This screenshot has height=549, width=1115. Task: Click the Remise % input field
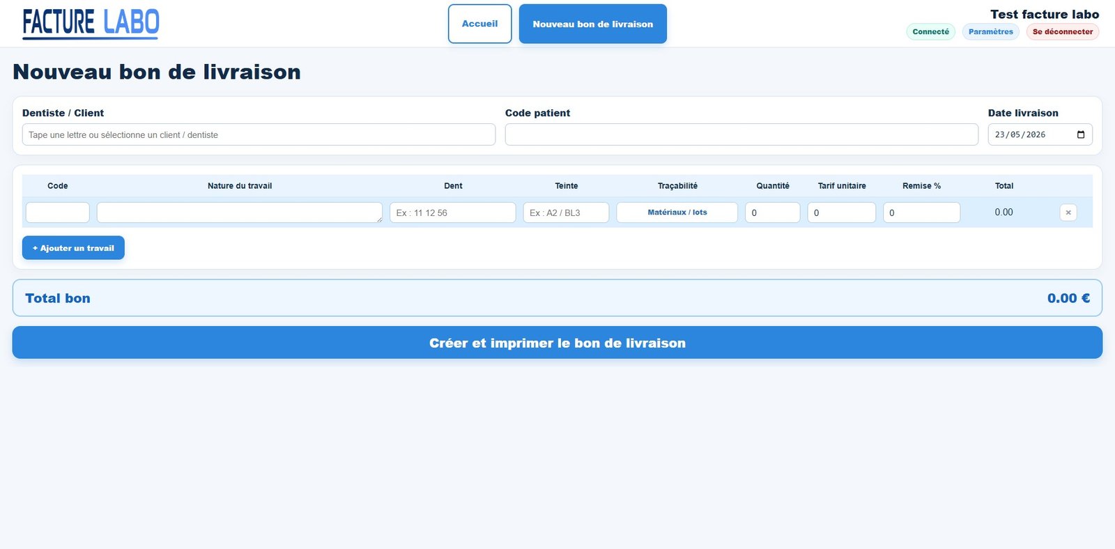[922, 212]
